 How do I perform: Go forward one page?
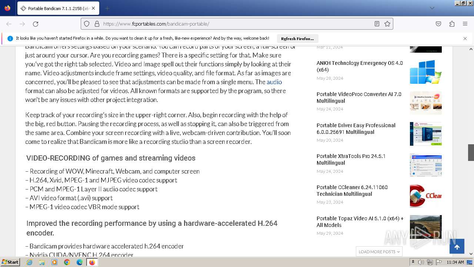22,24
